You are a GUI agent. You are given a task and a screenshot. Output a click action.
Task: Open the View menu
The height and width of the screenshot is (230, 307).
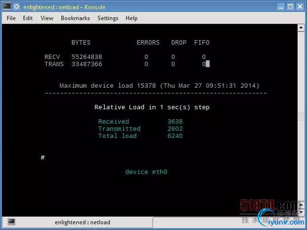47,18
